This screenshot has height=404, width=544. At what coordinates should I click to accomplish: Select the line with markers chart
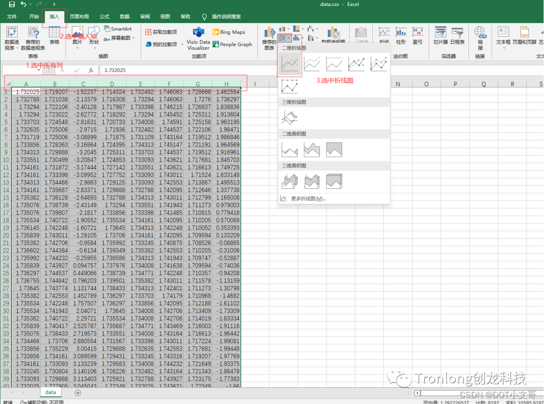(356, 64)
